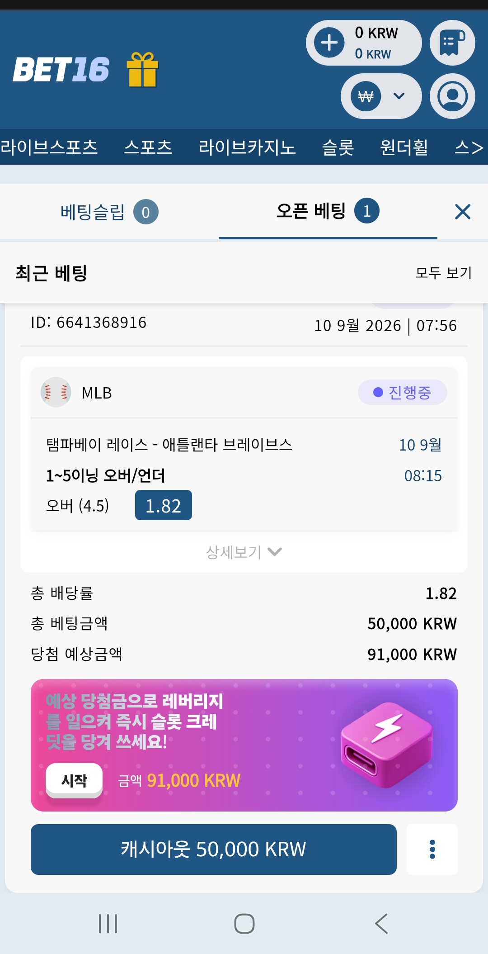The height and width of the screenshot is (954, 488).
Task: Select 오픈 베팅 tab
Action: tap(328, 211)
